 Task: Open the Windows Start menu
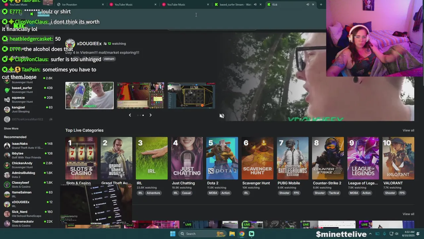(x=173, y=234)
